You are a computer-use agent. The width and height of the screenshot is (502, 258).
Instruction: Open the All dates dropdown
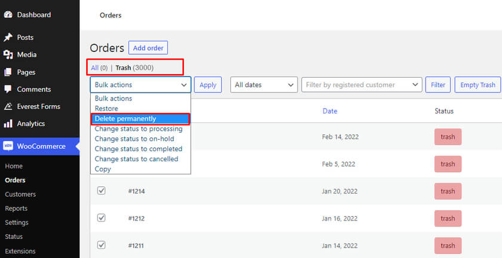(x=264, y=85)
